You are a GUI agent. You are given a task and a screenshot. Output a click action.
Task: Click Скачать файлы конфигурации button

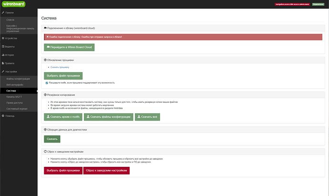(109, 117)
